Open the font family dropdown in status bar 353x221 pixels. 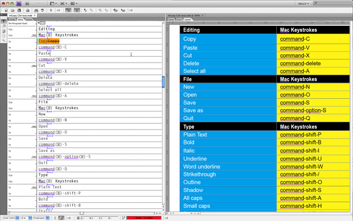17,218
